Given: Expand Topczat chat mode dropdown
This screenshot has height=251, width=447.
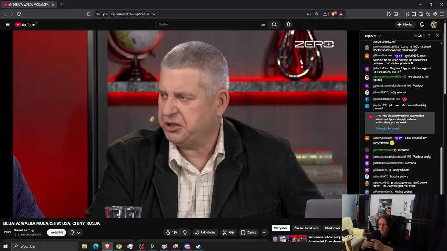Looking at the screenshot, I should click(x=372, y=36).
